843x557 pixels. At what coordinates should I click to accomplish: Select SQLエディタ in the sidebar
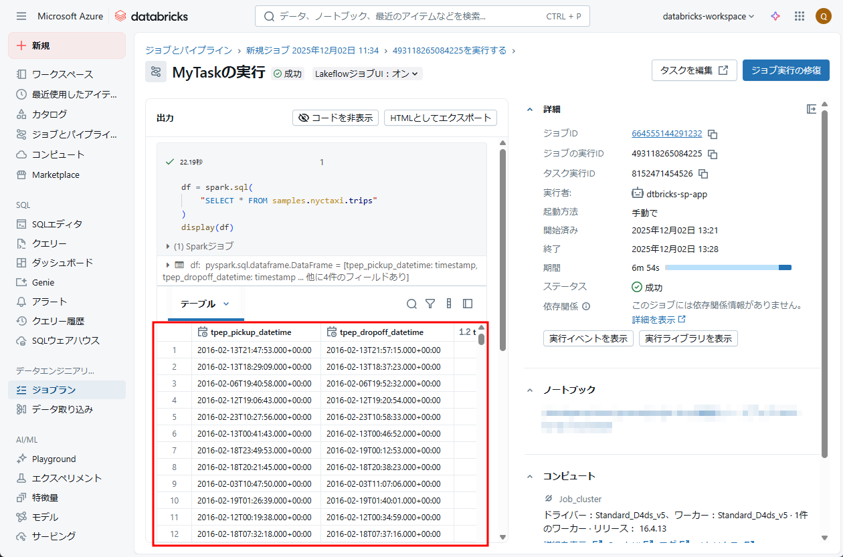tap(57, 224)
